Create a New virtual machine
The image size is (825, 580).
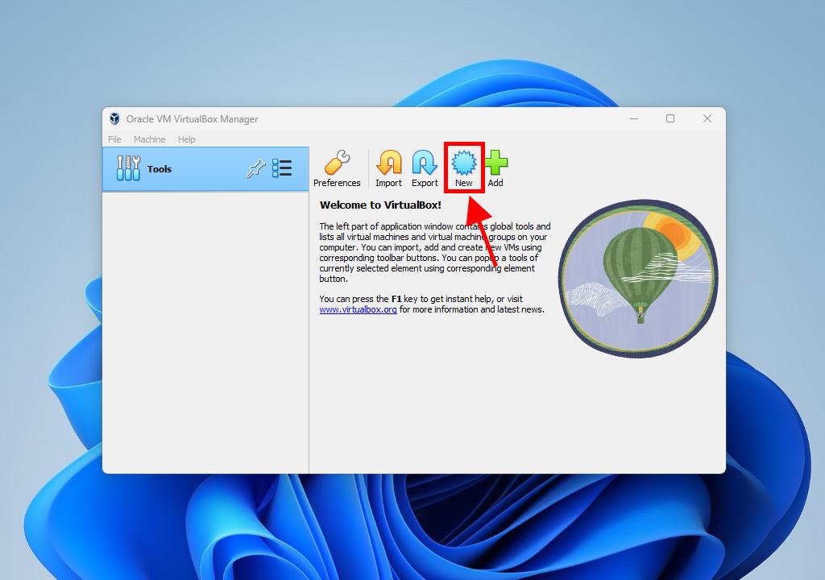[464, 168]
